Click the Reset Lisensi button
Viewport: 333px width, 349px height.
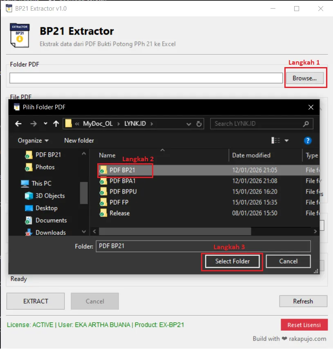pyautogui.click(x=304, y=325)
